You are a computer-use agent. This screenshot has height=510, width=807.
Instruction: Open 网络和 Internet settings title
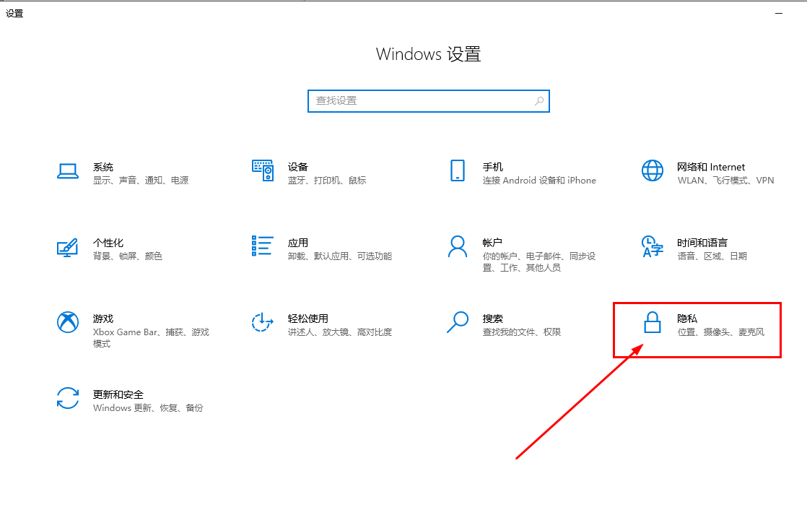pyautogui.click(x=711, y=167)
